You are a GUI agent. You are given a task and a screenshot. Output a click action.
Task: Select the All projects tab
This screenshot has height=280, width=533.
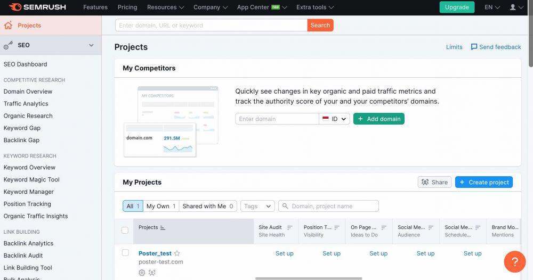tap(133, 206)
